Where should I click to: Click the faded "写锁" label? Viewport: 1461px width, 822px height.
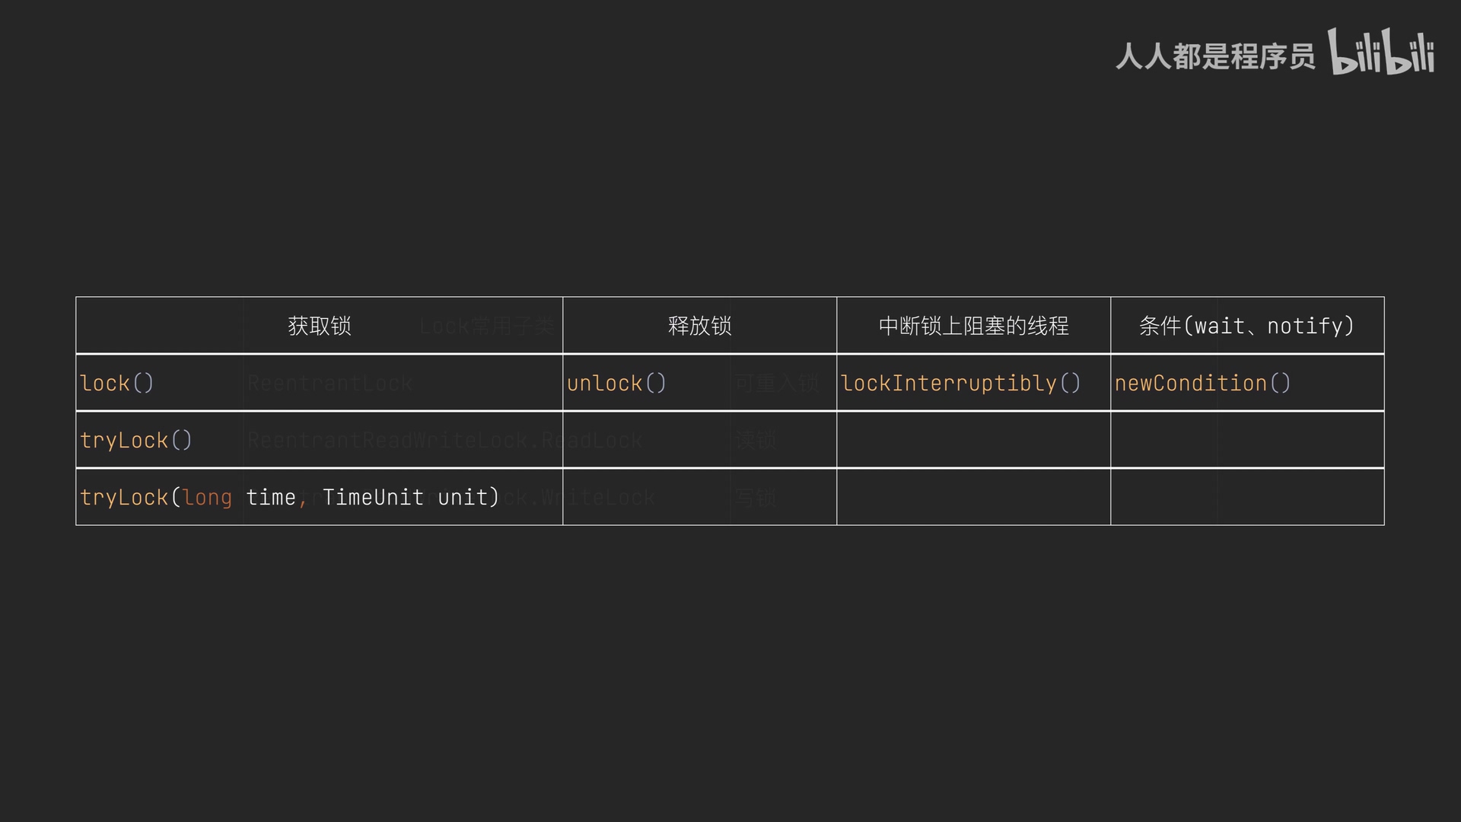click(755, 498)
